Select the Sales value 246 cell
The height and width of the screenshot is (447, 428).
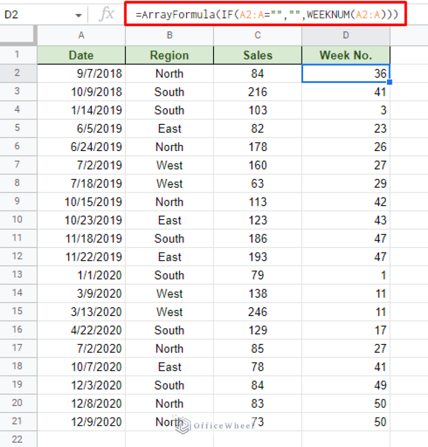click(x=257, y=312)
